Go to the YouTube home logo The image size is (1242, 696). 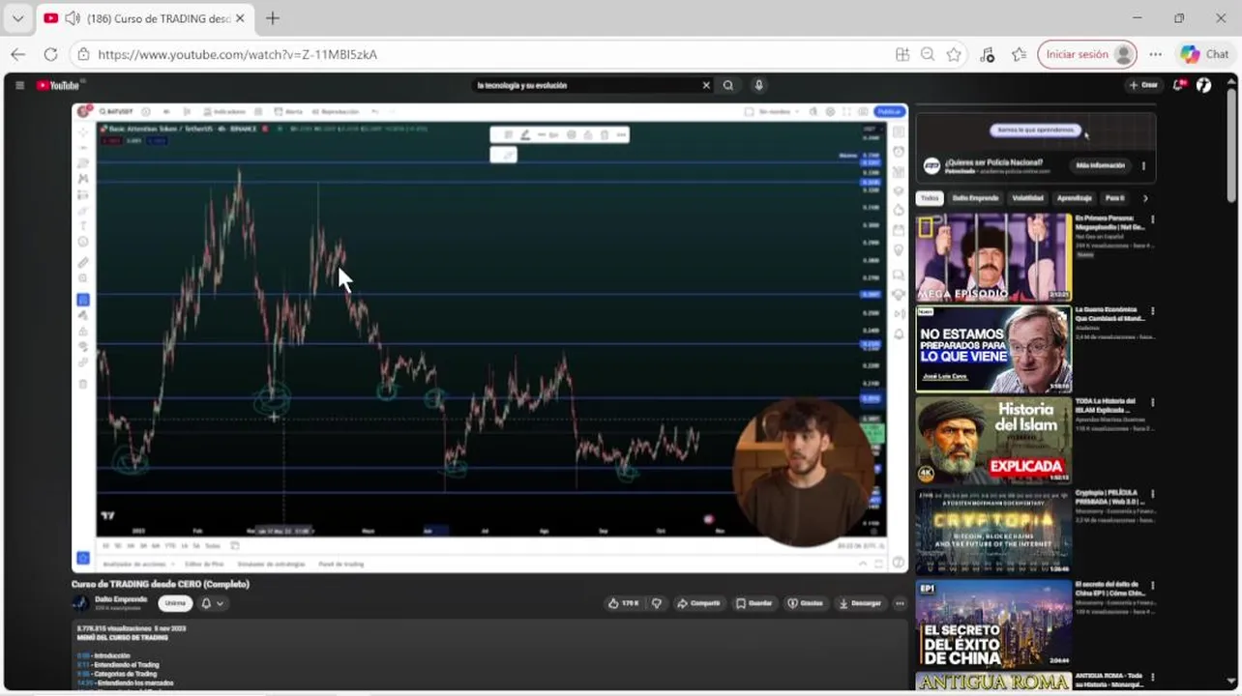click(58, 85)
